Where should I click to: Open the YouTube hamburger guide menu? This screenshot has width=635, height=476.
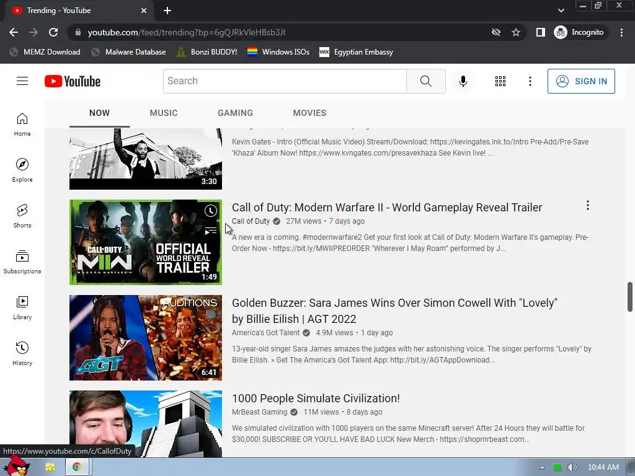click(22, 81)
